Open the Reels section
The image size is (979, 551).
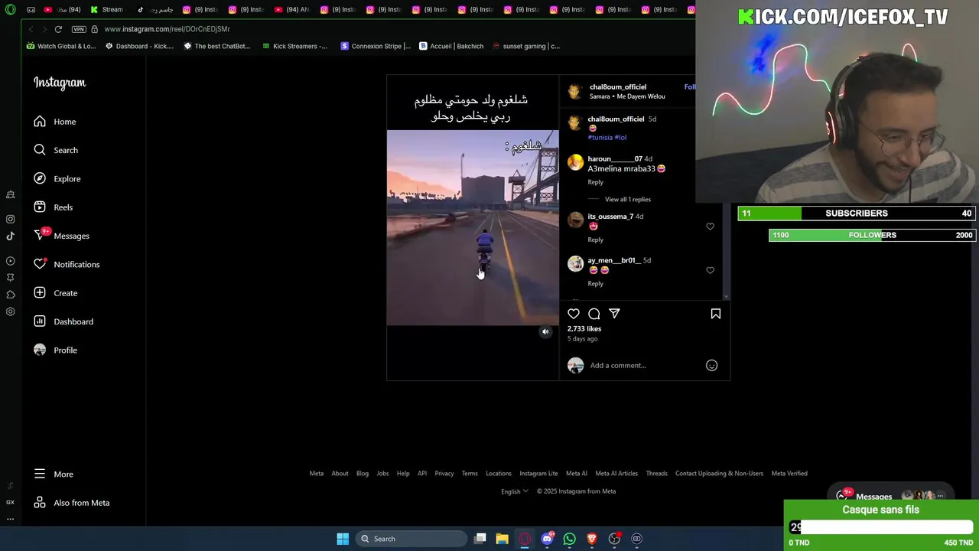click(x=53, y=207)
